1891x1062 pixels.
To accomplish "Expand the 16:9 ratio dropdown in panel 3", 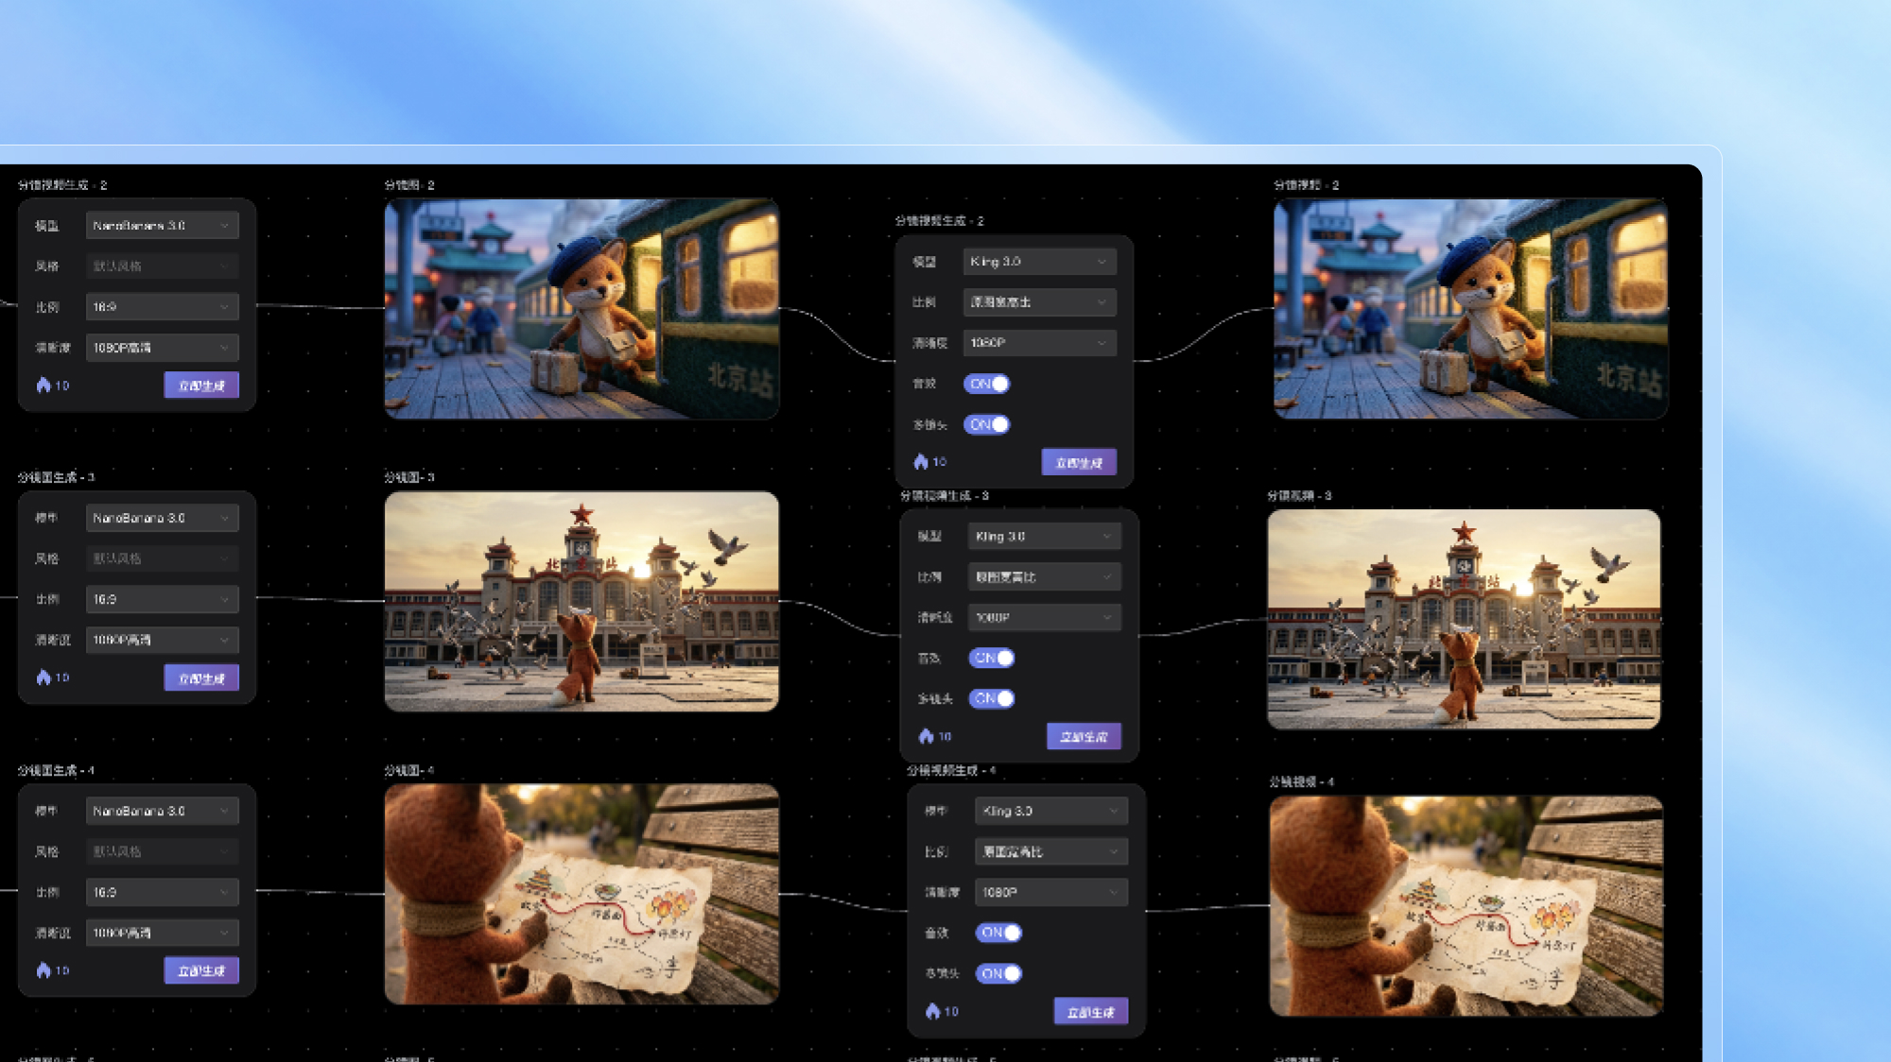I will coord(162,599).
